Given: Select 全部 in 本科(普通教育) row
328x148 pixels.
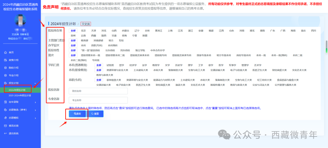Looking at the screenshot, I should click(x=98, y=65).
